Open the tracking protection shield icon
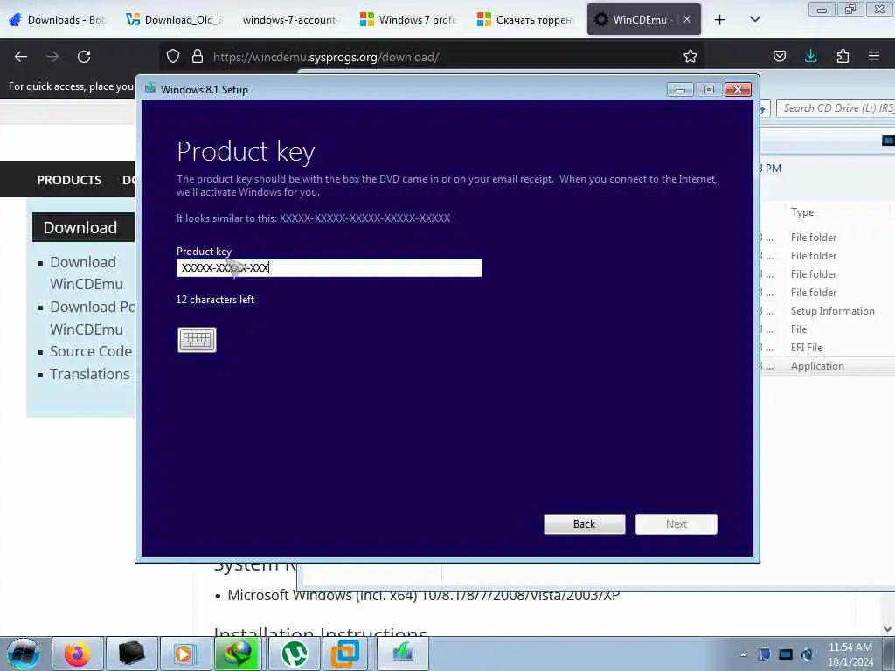The width and height of the screenshot is (895, 671). [x=173, y=57]
